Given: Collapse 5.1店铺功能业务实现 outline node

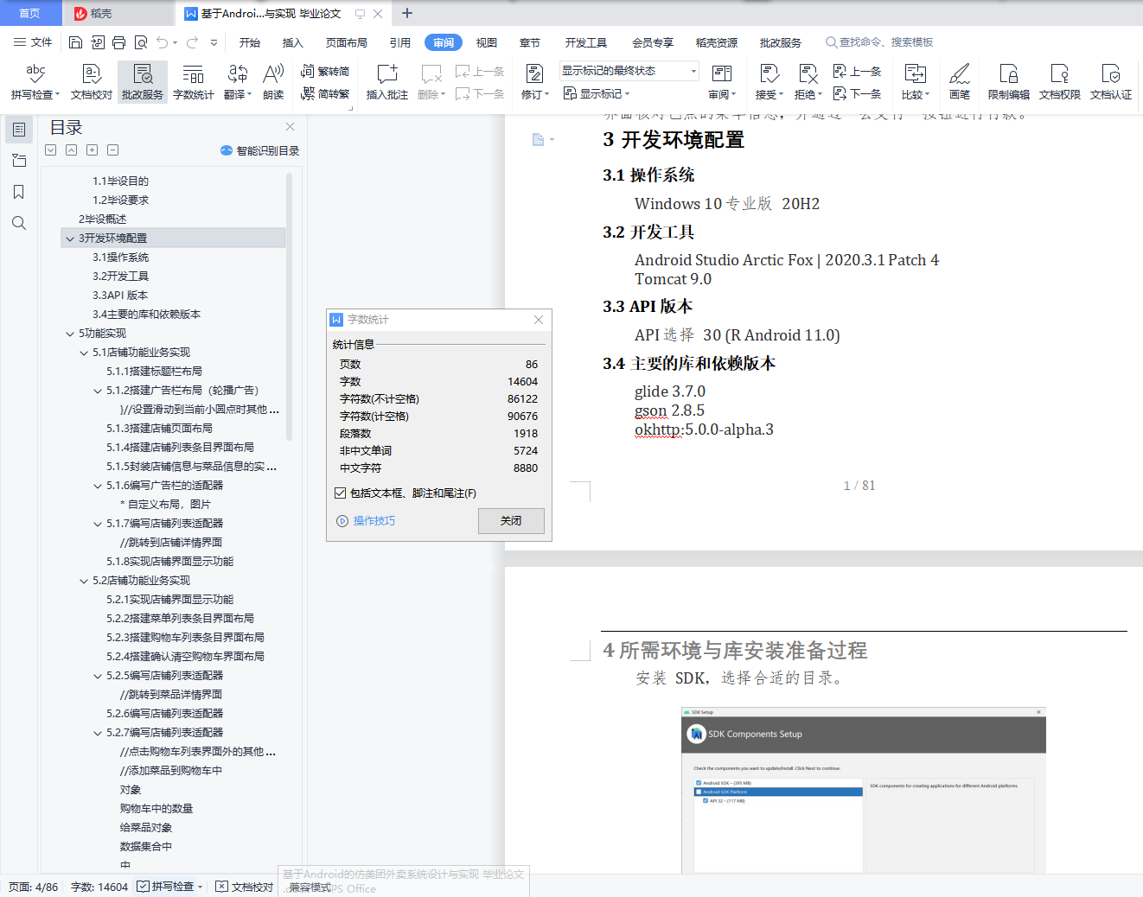Looking at the screenshot, I should (84, 353).
